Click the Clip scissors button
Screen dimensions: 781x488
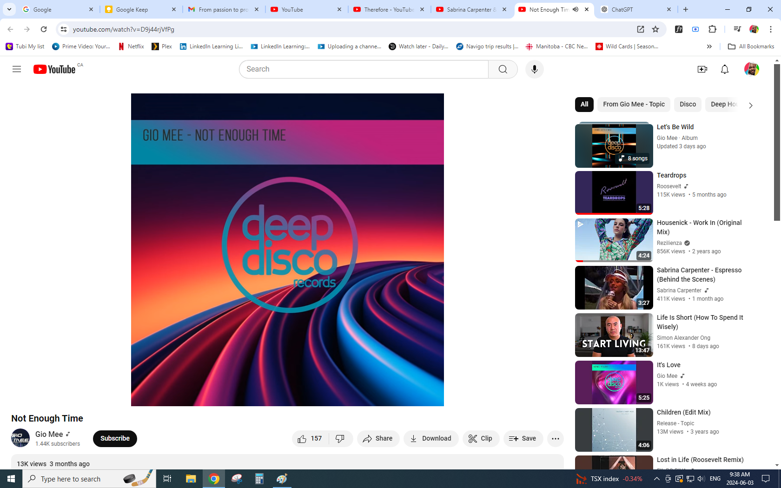pos(480,438)
